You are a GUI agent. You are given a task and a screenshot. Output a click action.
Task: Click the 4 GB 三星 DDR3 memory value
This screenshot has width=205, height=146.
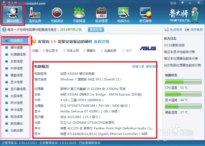click(82, 100)
